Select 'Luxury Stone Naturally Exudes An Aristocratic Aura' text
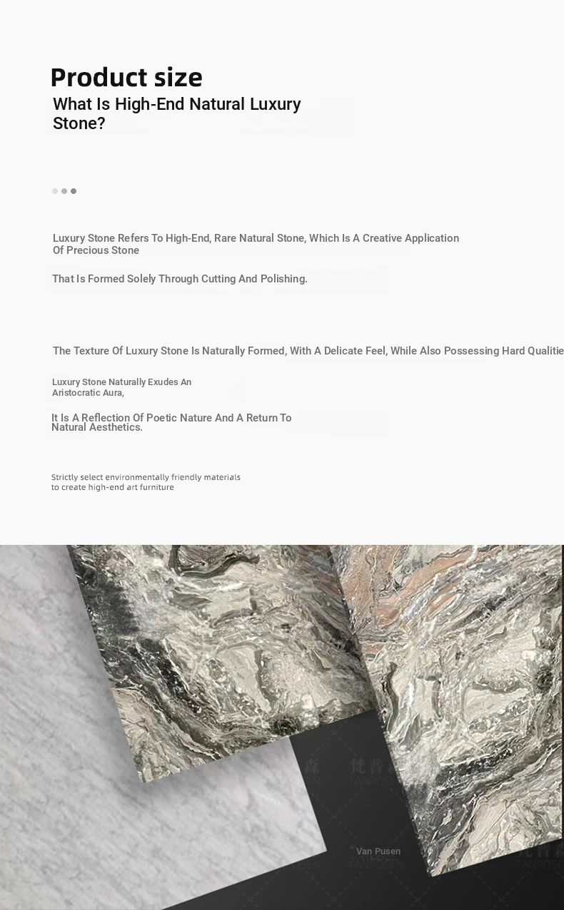Image resolution: width=564 pixels, height=910 pixels. point(121,387)
